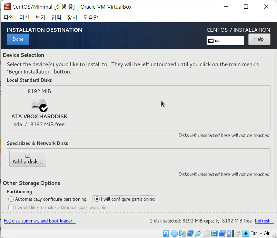Click the window resize grip in status bar

point(274,235)
